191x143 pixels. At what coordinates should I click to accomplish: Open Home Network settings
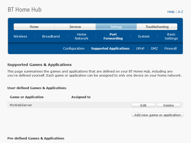pos(81,36)
